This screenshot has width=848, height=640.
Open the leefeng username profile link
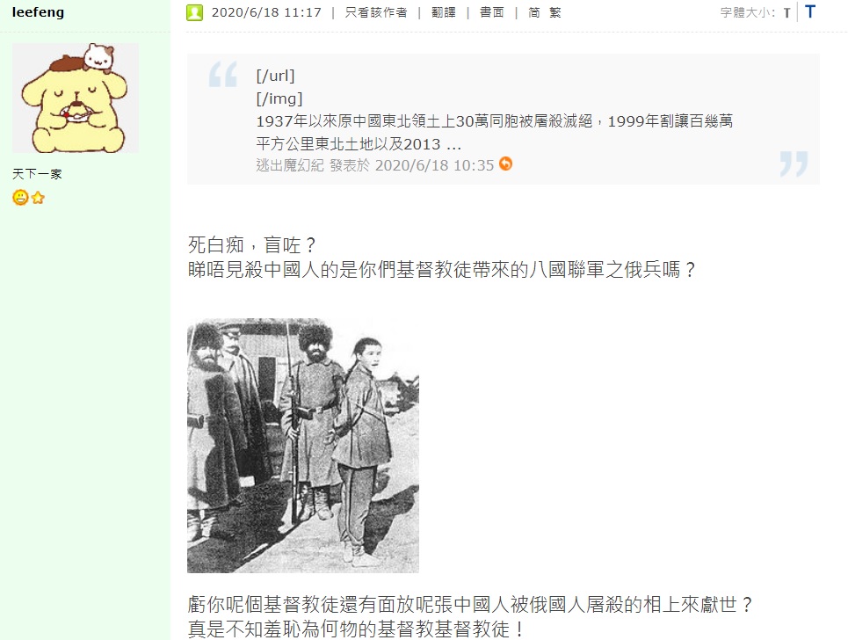38,12
